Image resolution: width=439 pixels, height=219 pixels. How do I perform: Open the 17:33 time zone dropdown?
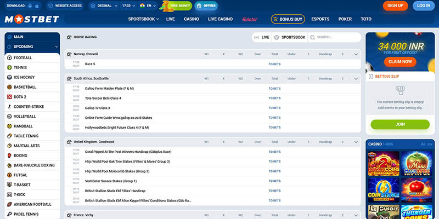click(129, 5)
